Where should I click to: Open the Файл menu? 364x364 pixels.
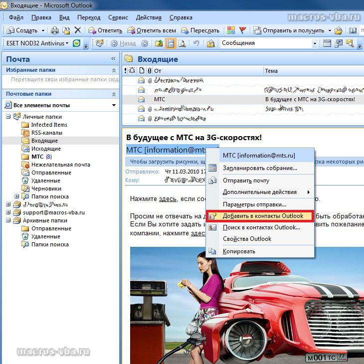16,17
